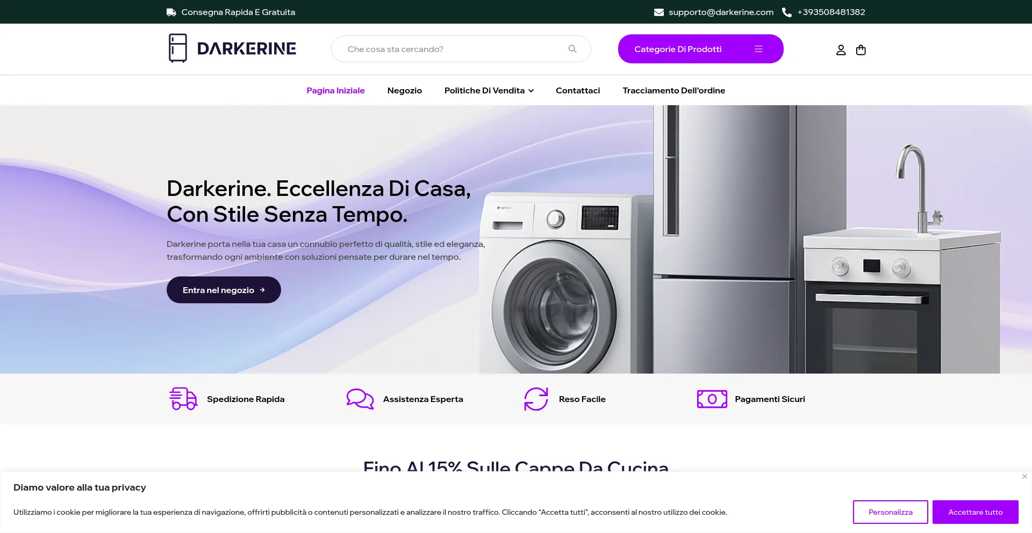Click the envelope email icon
The image size is (1032, 533).
point(658,12)
